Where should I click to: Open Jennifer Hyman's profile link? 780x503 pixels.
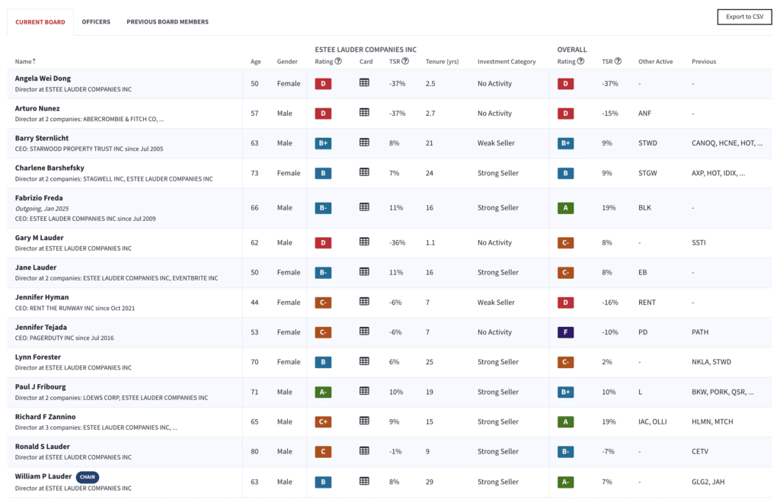click(x=42, y=297)
